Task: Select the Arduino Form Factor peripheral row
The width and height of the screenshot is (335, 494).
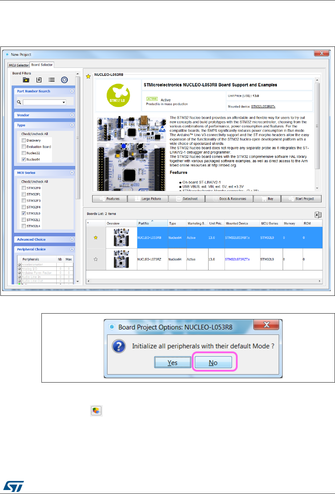Action: pyautogui.click(x=45, y=273)
